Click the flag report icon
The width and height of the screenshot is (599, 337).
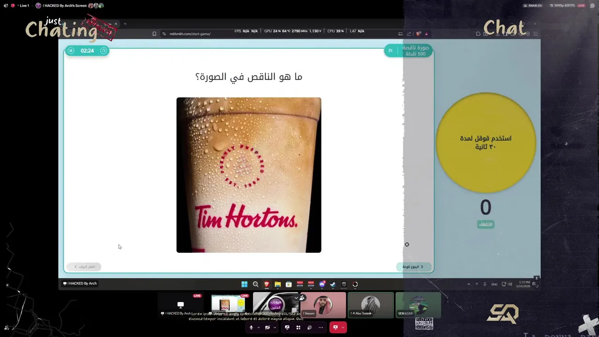pyautogui.click(x=390, y=51)
